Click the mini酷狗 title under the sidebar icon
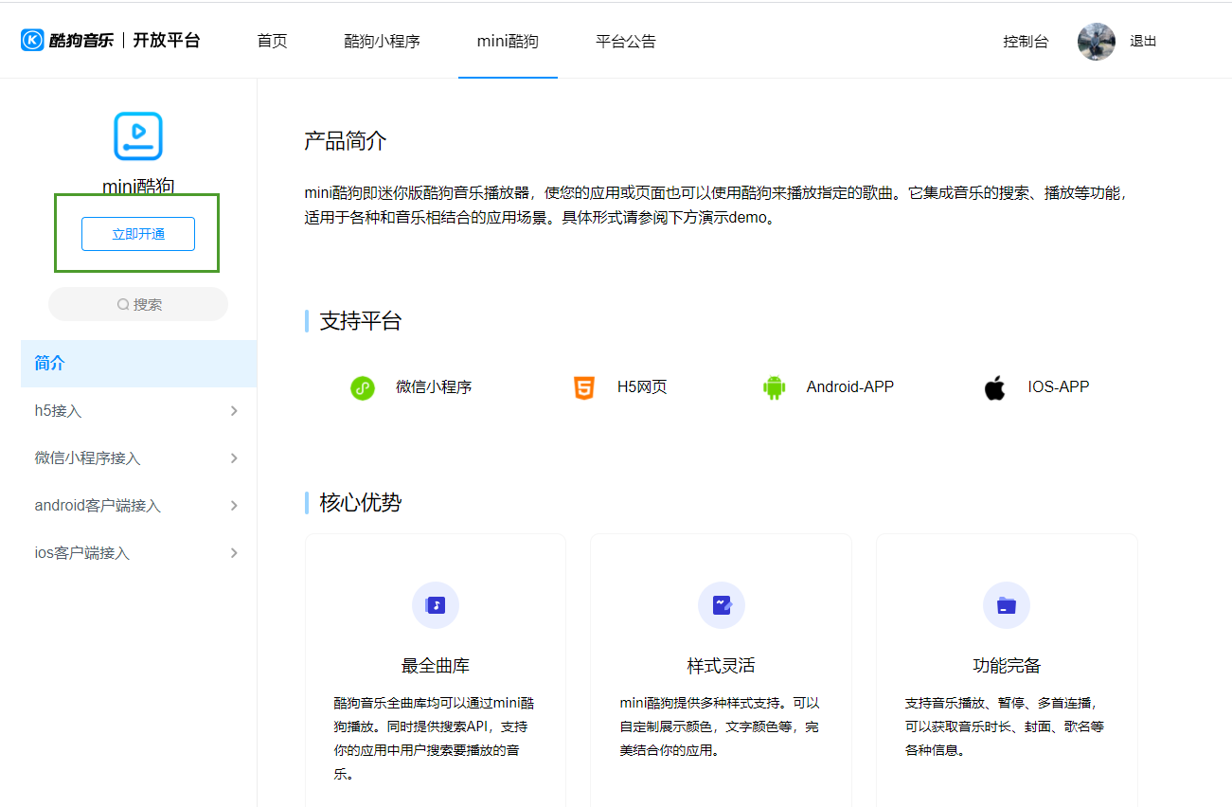The height and width of the screenshot is (807, 1232). (138, 186)
